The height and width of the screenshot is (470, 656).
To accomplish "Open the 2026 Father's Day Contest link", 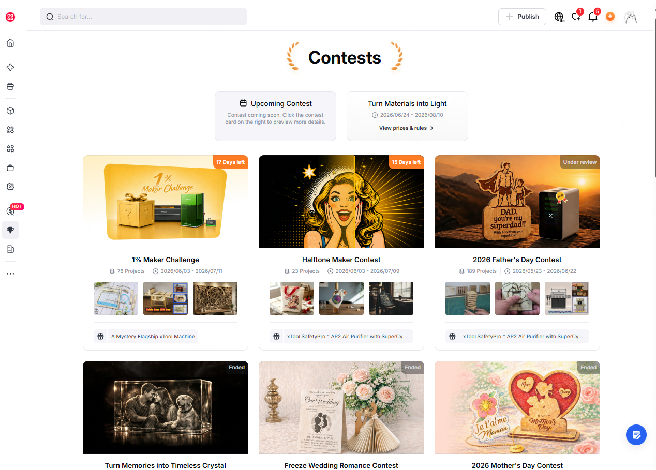I will coord(517,260).
